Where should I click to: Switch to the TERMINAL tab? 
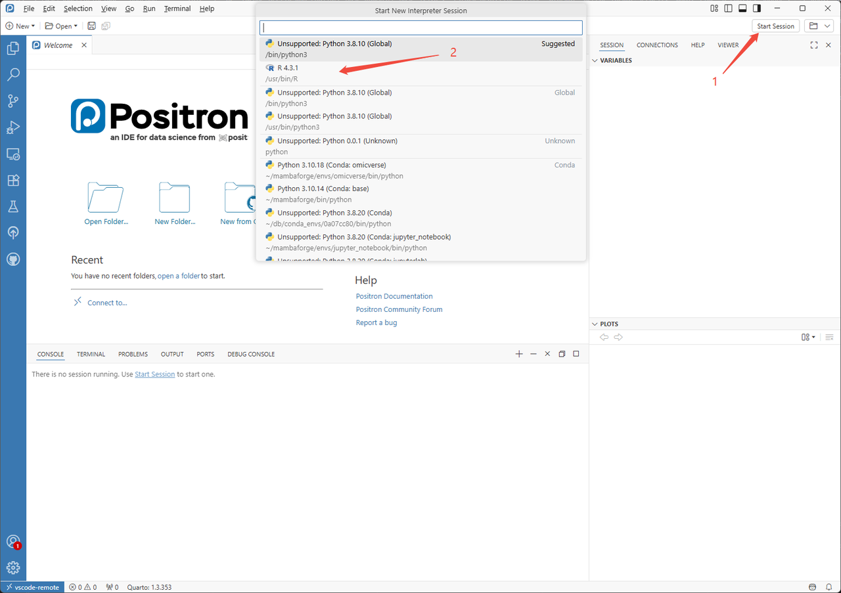[91, 354]
